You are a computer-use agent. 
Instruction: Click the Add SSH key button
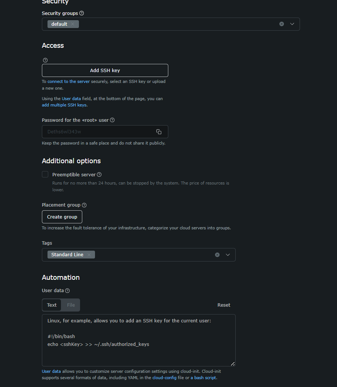click(105, 70)
